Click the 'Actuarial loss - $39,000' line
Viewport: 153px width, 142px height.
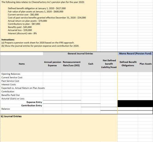[x=20, y=30]
